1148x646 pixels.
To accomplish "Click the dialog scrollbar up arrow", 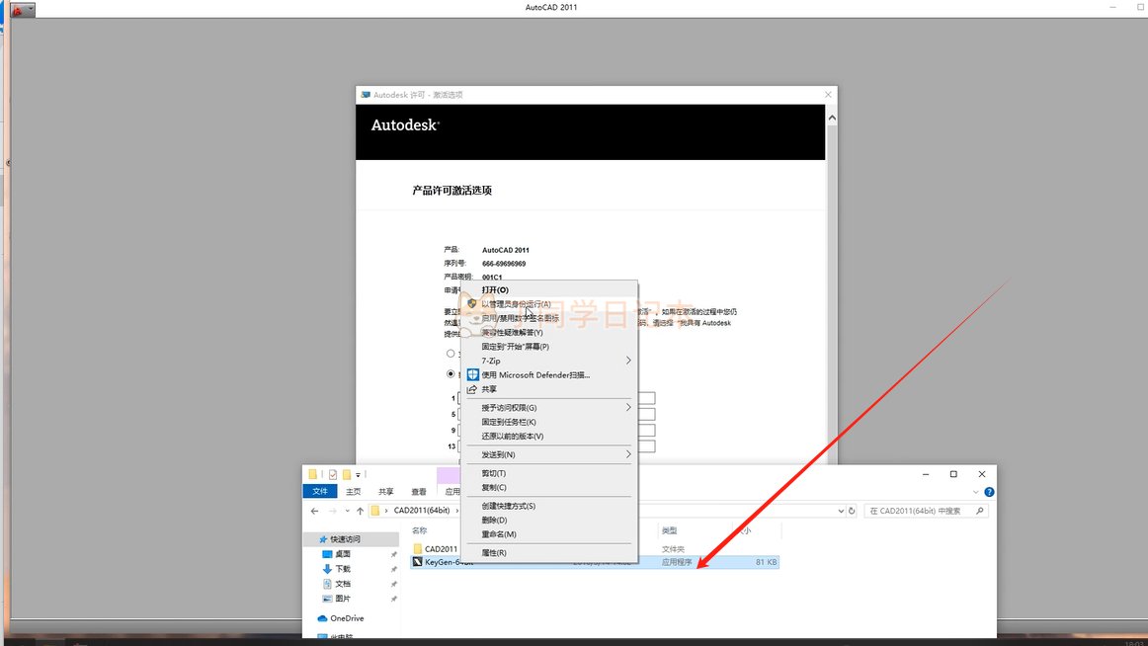I will coord(832,118).
